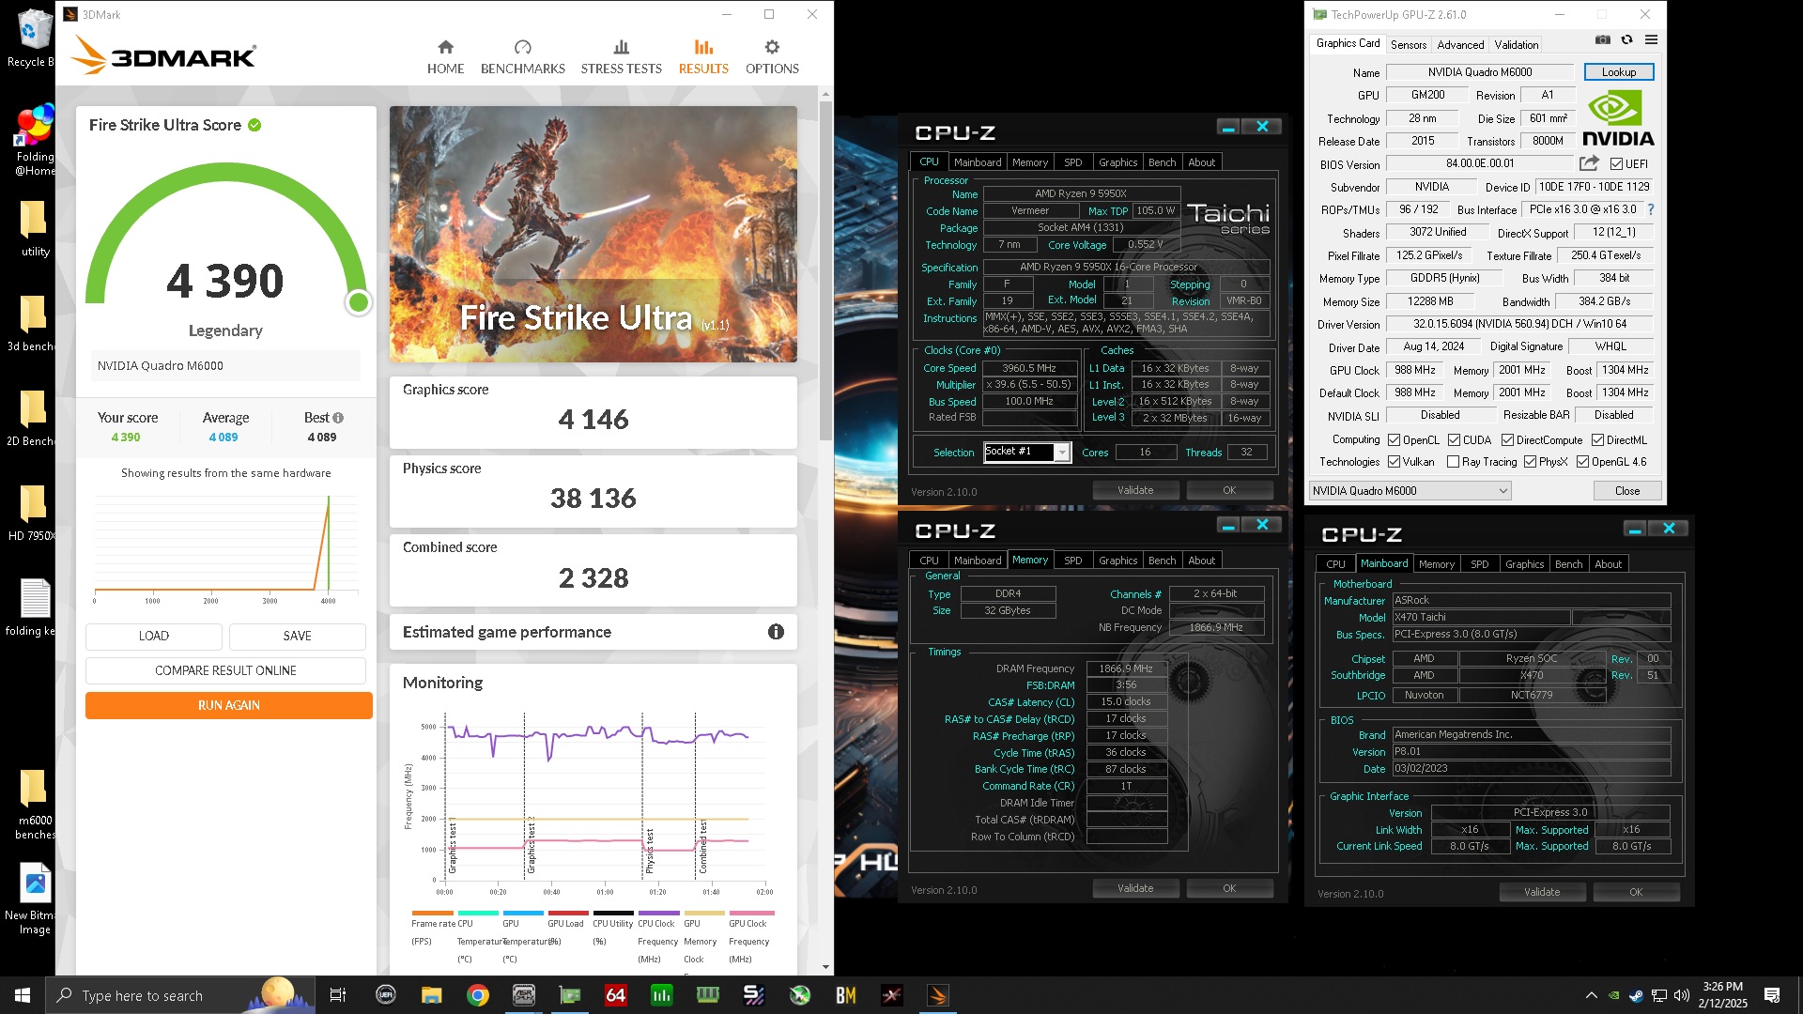This screenshot has height=1014, width=1803.
Task: Click the NVIDIA Quadro M6000 field in 3DMark
Action: (225, 365)
